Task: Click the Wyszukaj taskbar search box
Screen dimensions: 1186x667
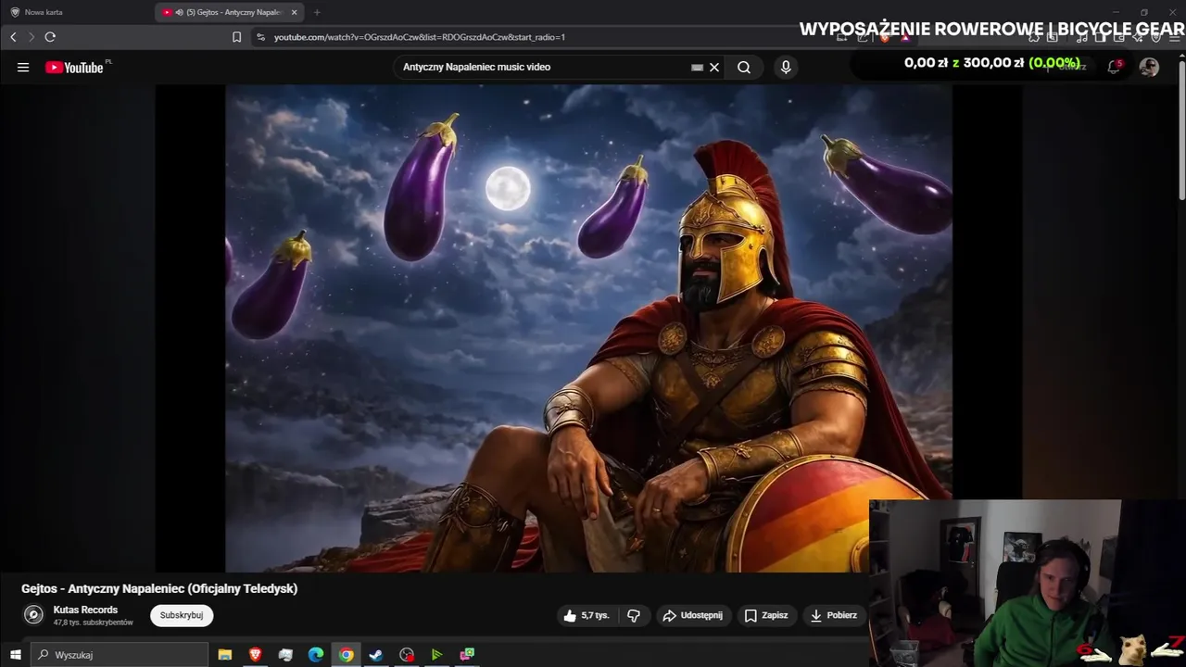Action: coord(120,654)
